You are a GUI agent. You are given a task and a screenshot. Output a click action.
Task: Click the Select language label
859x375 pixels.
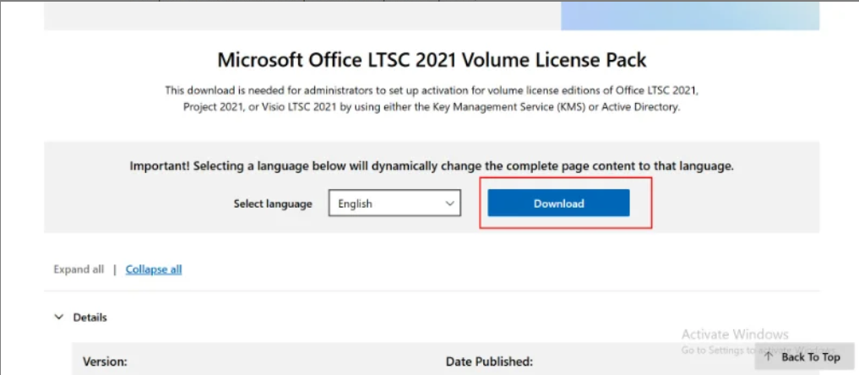(x=273, y=204)
